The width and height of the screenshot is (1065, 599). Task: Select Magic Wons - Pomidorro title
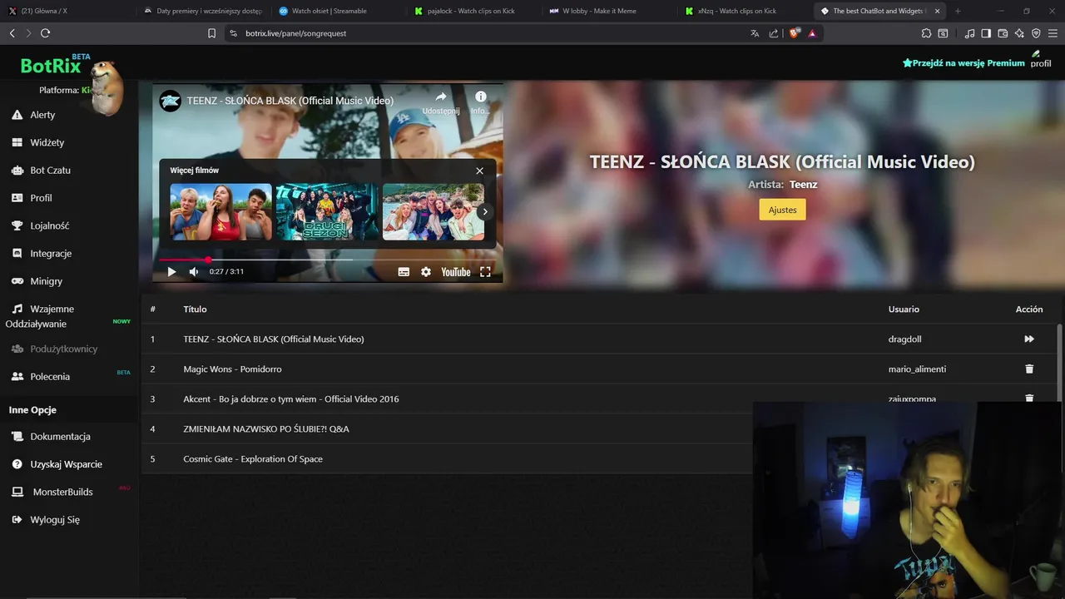click(232, 369)
